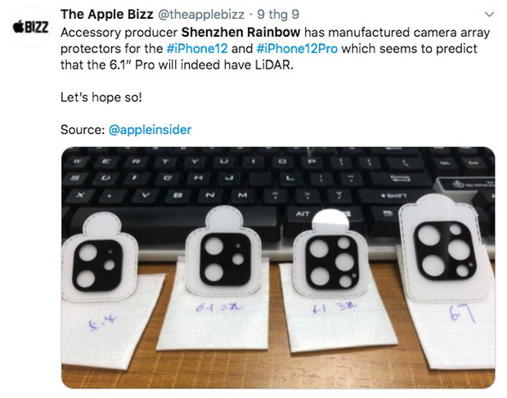This screenshot has height=398, width=507.
Task: Click the bold Shenzhen Rainbow text
Action: tap(241, 33)
